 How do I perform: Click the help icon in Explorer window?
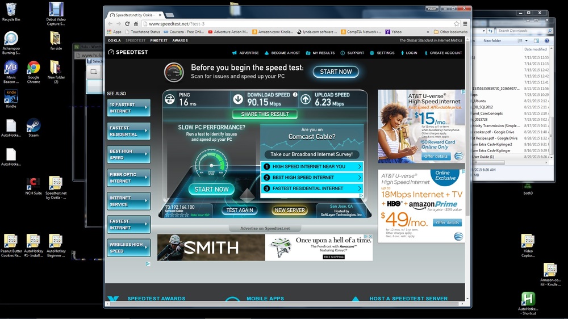click(547, 40)
